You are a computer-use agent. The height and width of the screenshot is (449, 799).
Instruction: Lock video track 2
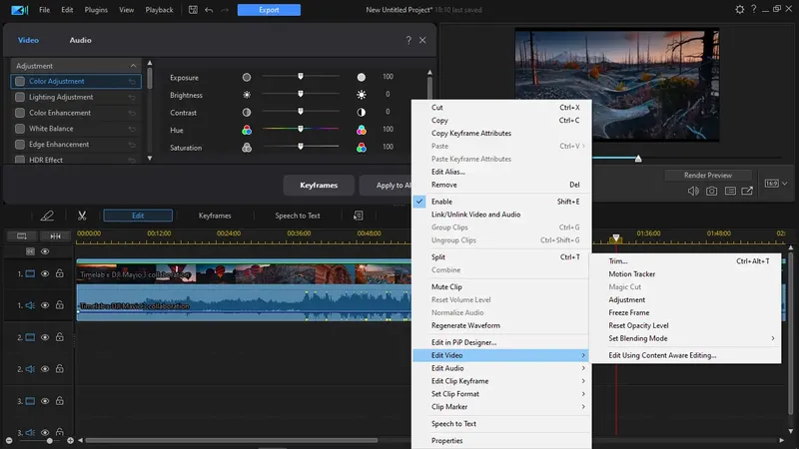[x=60, y=337]
